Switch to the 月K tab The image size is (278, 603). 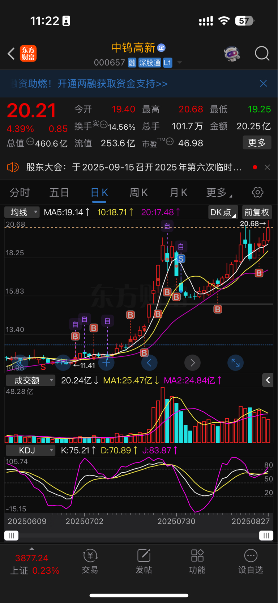pyautogui.click(x=179, y=192)
